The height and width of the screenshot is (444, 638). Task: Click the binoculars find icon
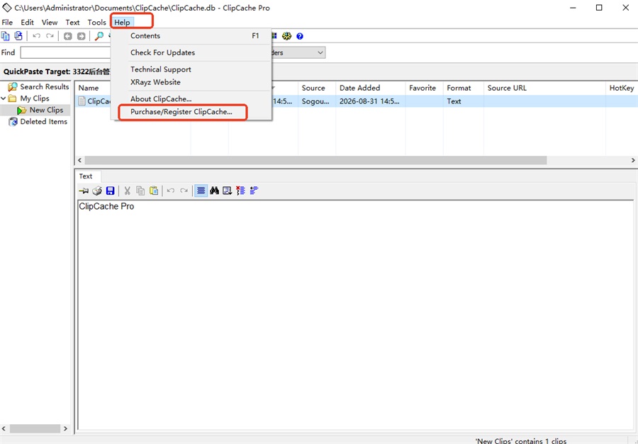[214, 190]
